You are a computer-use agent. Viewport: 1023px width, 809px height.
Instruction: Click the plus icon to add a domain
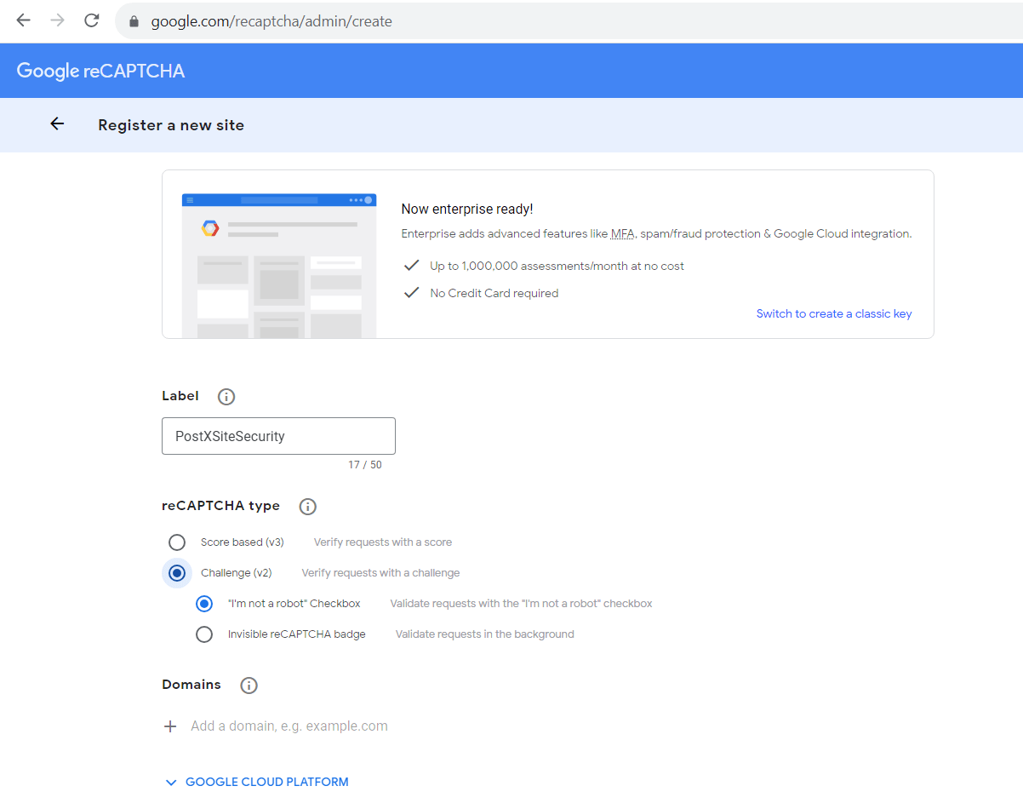[170, 726]
